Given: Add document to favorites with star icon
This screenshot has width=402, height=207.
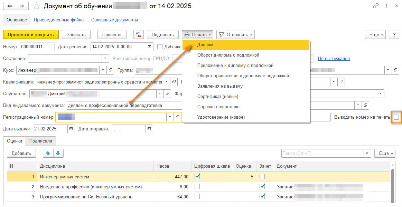Looking at the screenshot, I should click(37, 6).
